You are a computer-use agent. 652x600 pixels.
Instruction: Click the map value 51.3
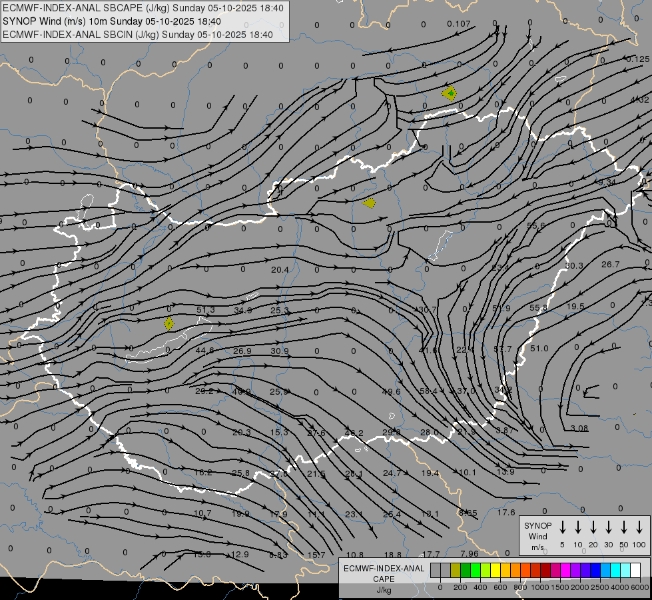[x=205, y=310]
